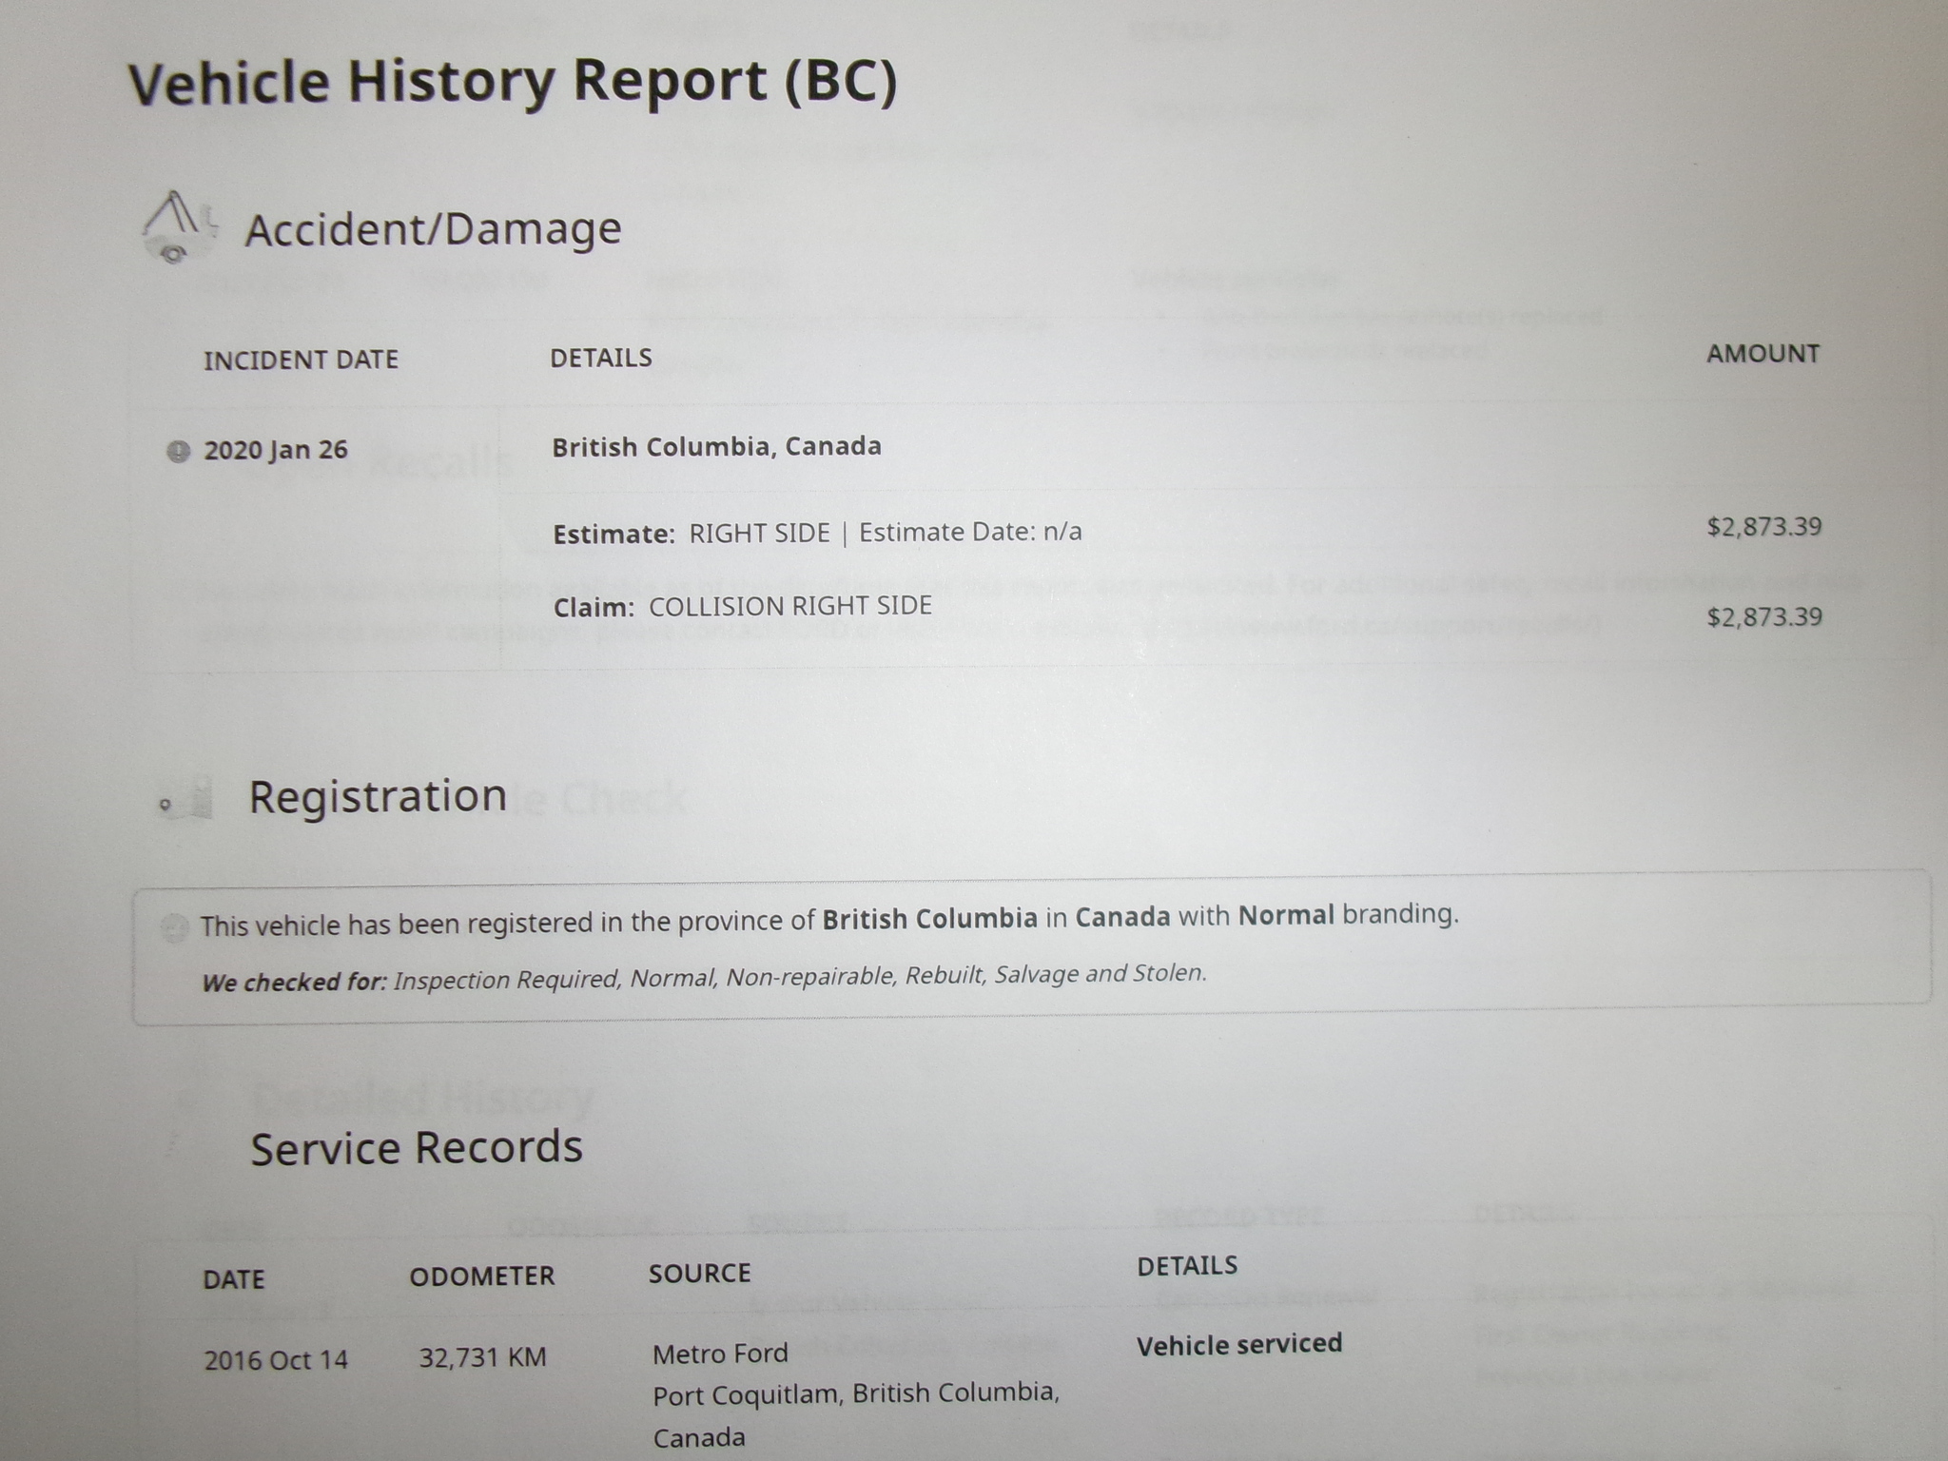The image size is (1948, 1461).
Task: Click the Claim COLLISION RIGHT SIDE line
Action: click(742, 606)
